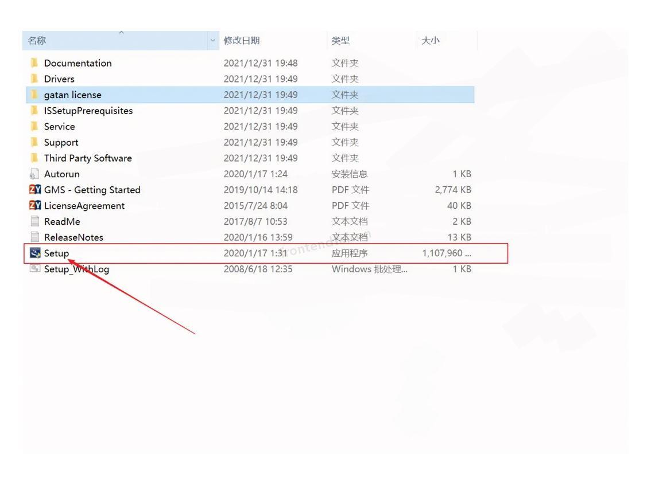Viewport: 651px width, 485px height.
Task: Select the GMS - Getting Started PDF icon
Action: (35, 190)
